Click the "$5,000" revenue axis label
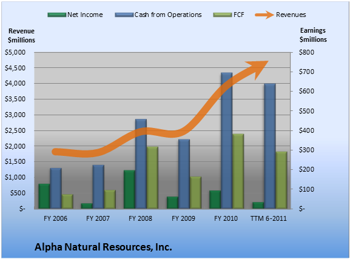 (x=15, y=53)
